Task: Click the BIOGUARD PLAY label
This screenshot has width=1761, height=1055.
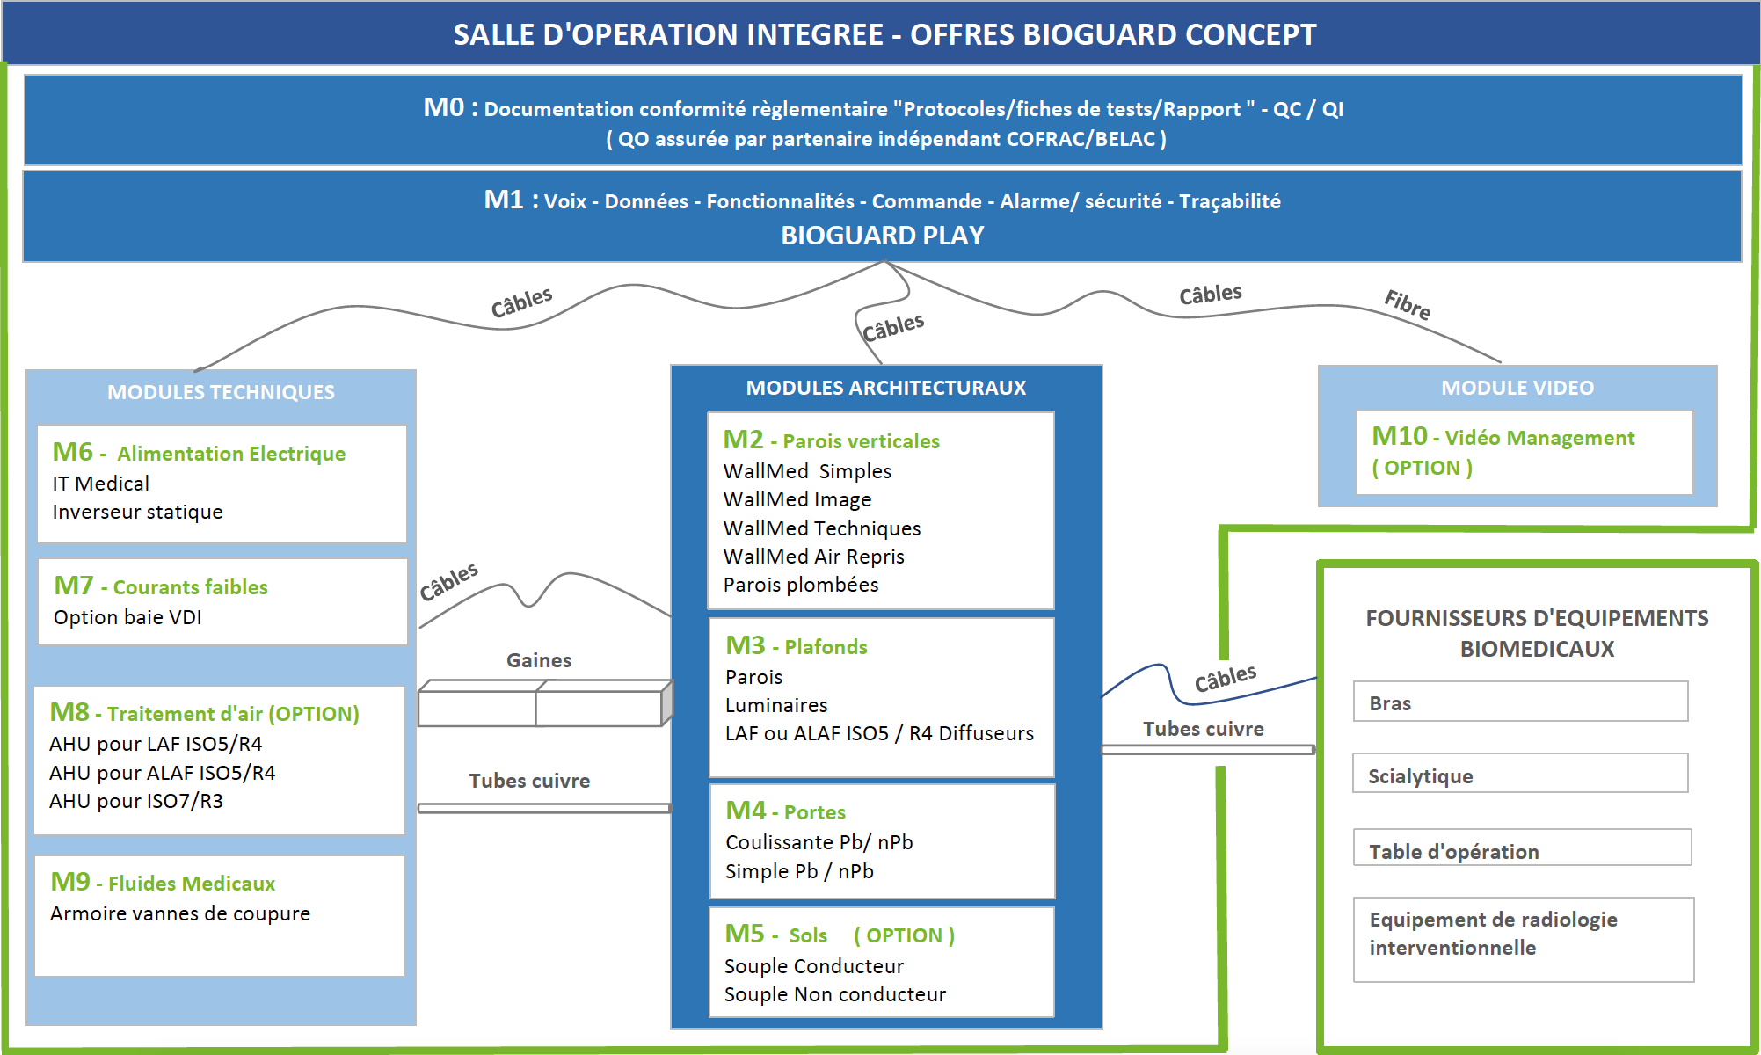Action: point(883,236)
